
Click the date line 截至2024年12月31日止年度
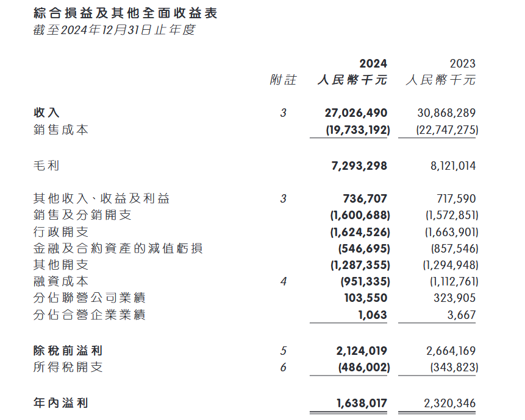[114, 30]
